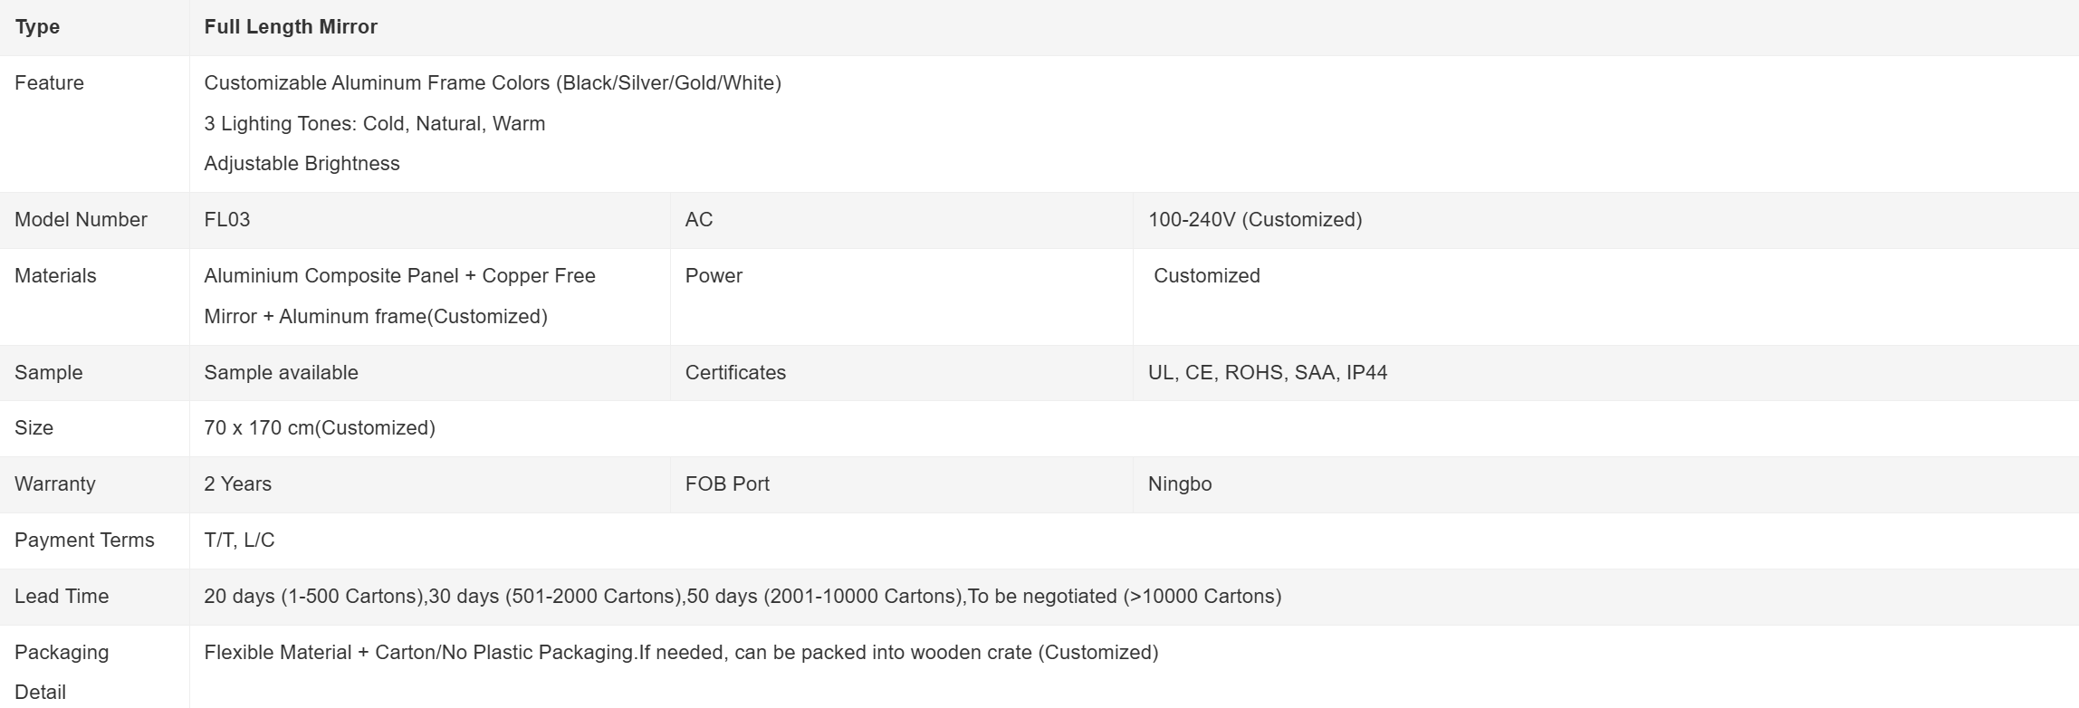Click the "Power" label cell
Image resolution: width=2079 pixels, height=708 pixels.
714,276
